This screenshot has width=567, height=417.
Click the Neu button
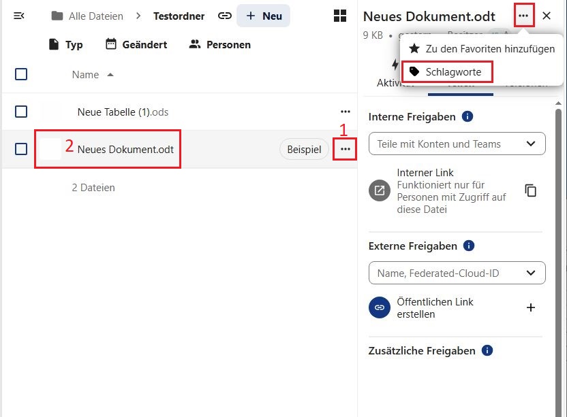(x=264, y=16)
